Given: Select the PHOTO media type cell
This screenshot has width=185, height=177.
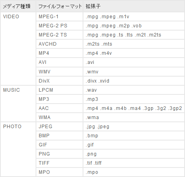Looking at the screenshot, I should click(x=18, y=149).
